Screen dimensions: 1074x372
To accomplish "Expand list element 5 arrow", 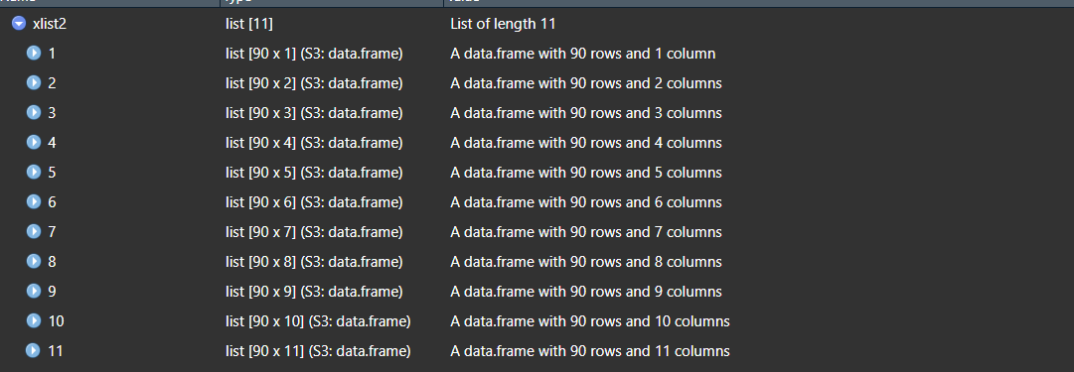I will [34, 173].
